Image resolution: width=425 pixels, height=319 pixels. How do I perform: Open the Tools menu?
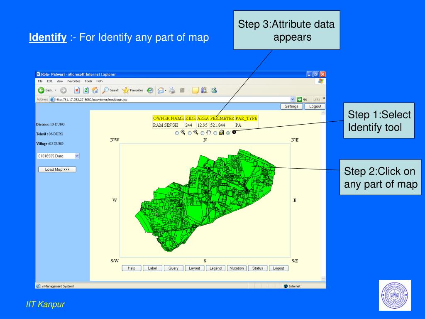point(88,81)
